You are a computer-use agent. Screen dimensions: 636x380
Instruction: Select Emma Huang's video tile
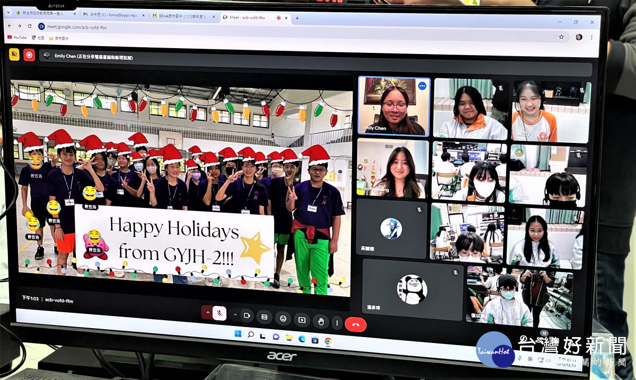pyautogui.click(x=393, y=168)
